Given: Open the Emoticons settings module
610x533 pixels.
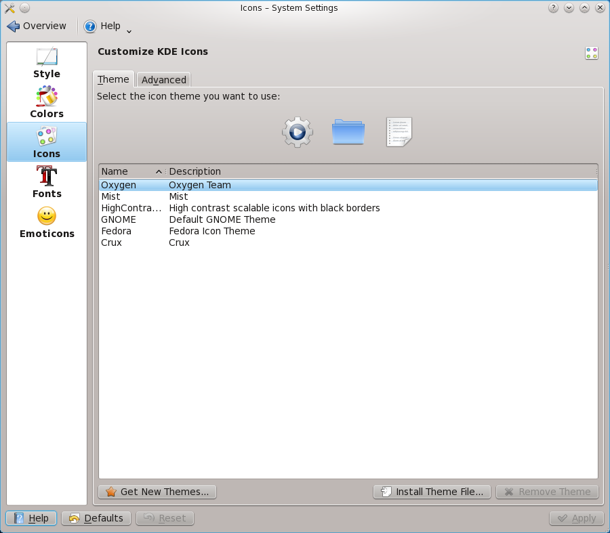Looking at the screenshot, I should (47, 222).
